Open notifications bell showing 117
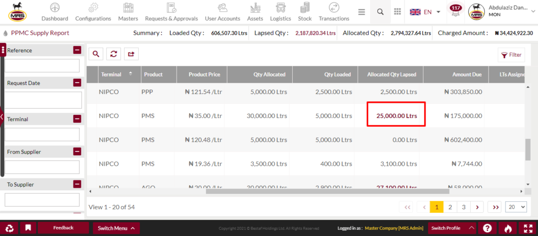Viewport: 538px width, 236px height. 456,12
